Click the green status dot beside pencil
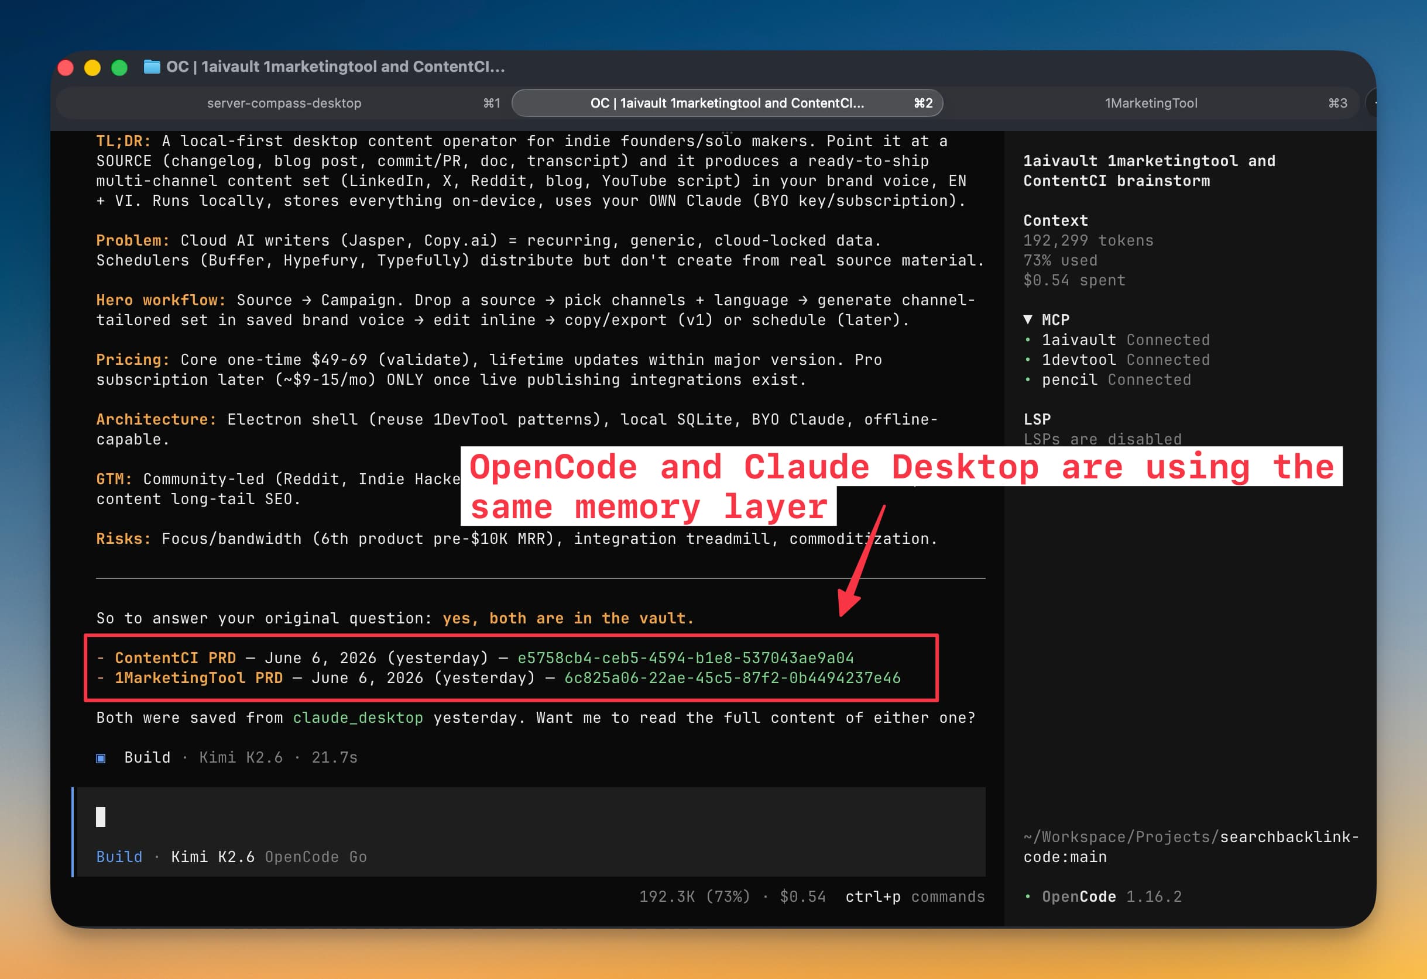The image size is (1427, 979). tap(1028, 380)
